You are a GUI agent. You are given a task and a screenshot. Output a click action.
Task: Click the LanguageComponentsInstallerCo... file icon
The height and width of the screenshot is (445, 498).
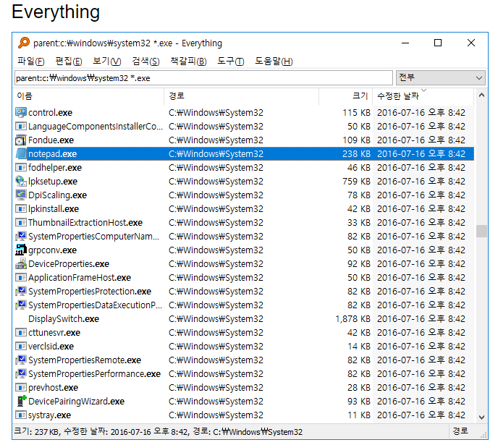click(21, 127)
